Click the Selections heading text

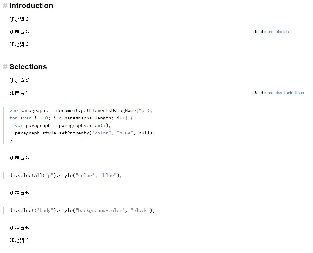[x=28, y=67]
